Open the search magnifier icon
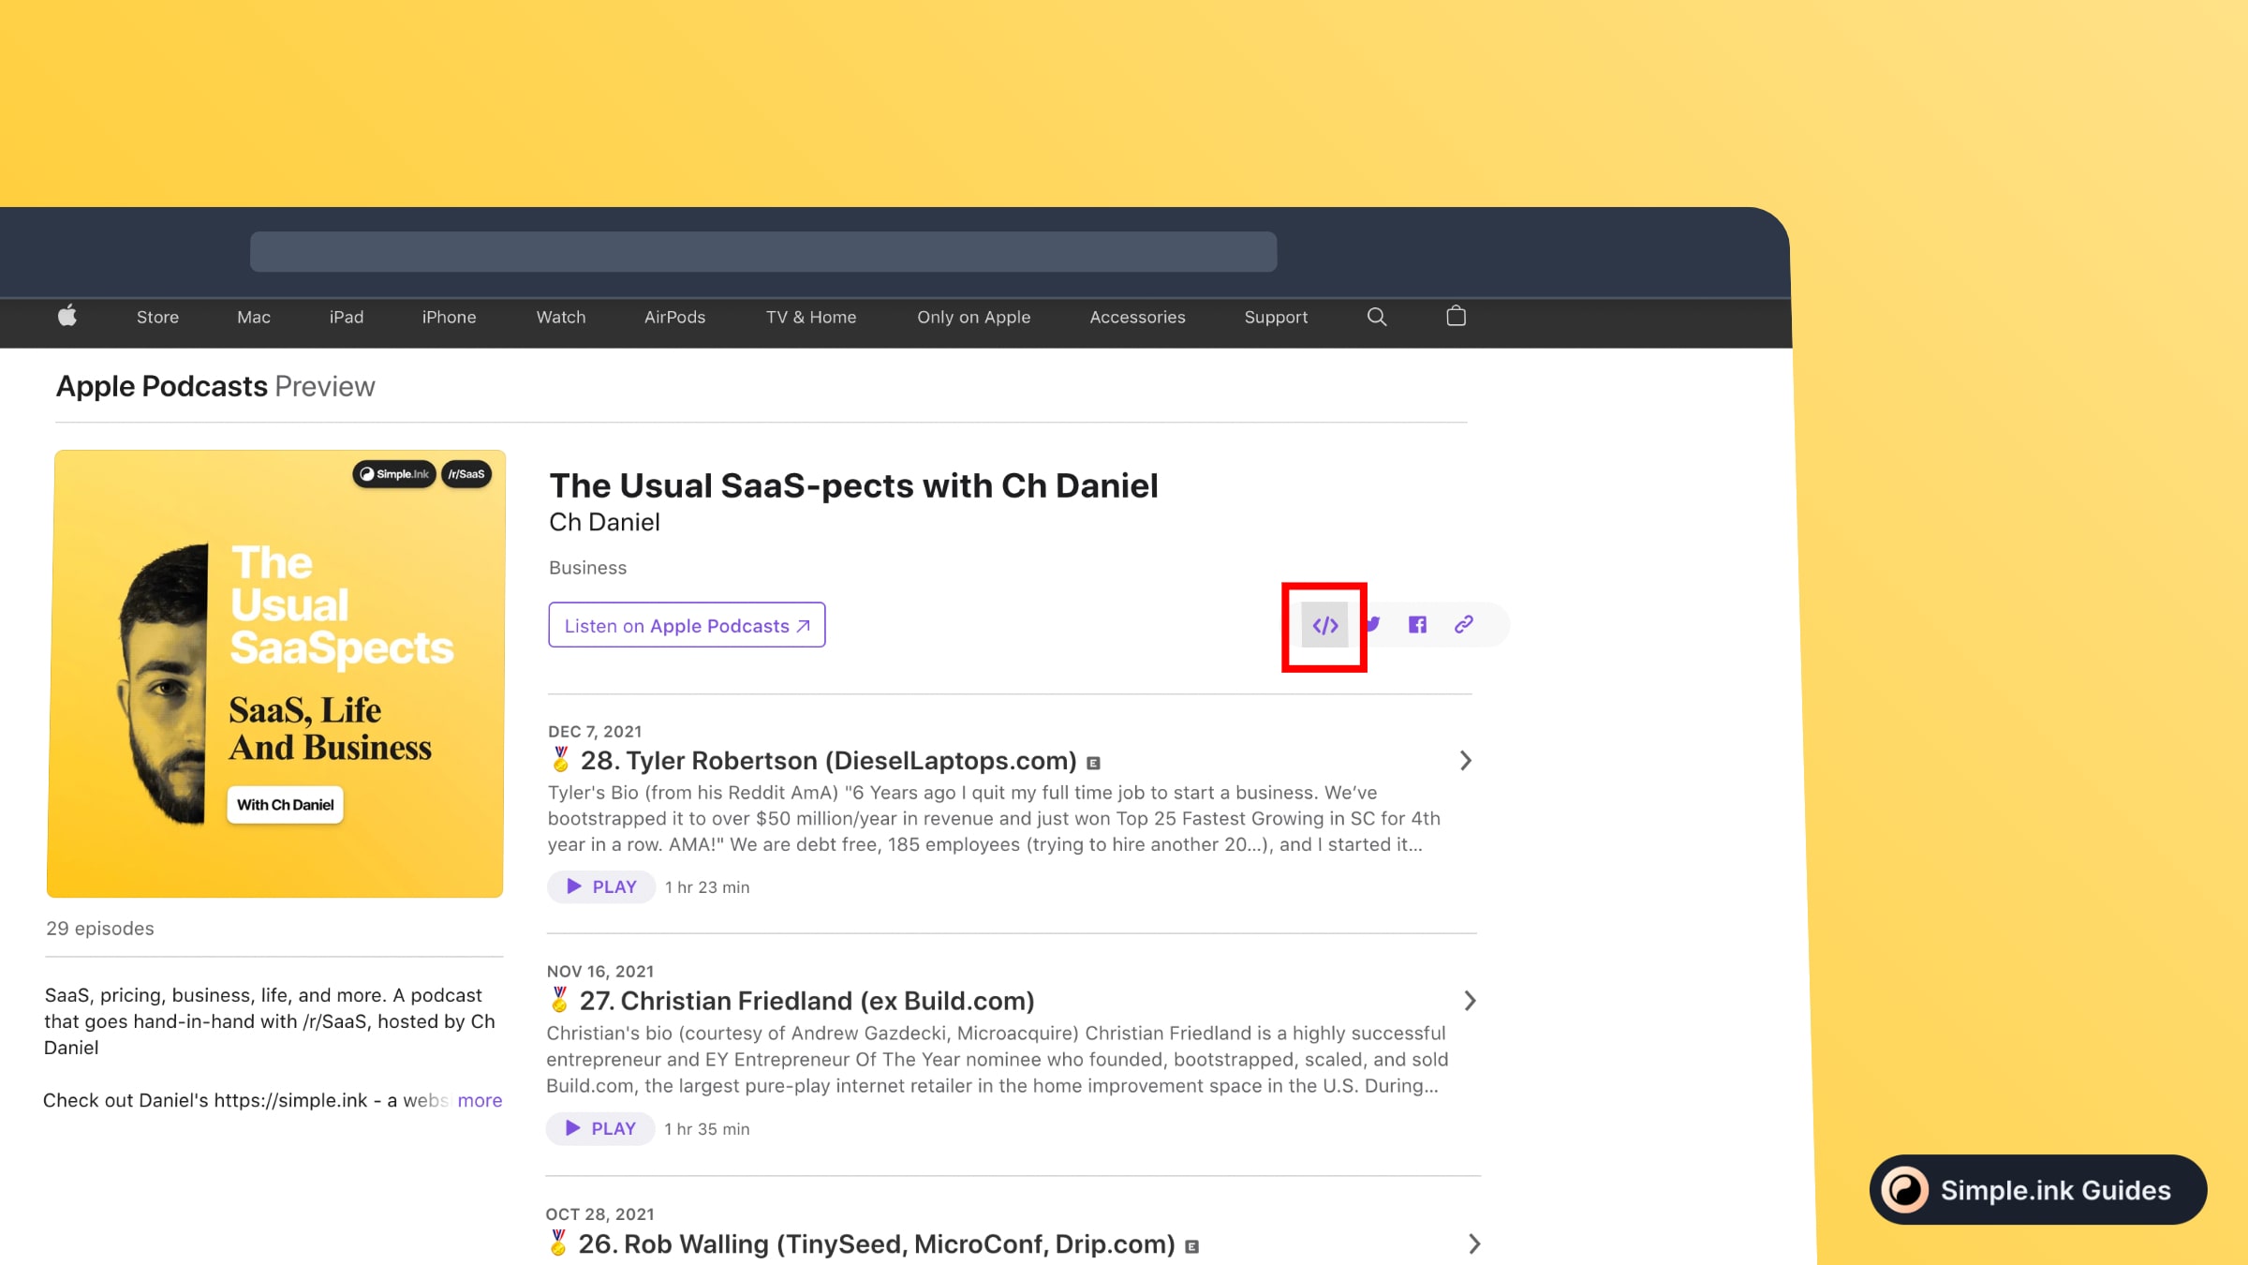Viewport: 2248px width, 1265px height. pyautogui.click(x=1376, y=317)
